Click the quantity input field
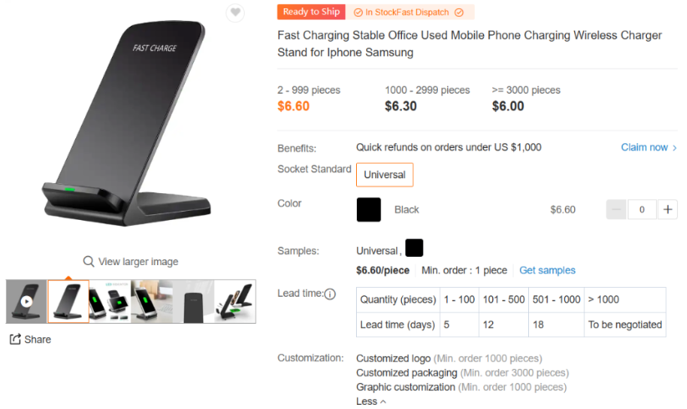This screenshot has height=409, width=687. click(x=642, y=210)
